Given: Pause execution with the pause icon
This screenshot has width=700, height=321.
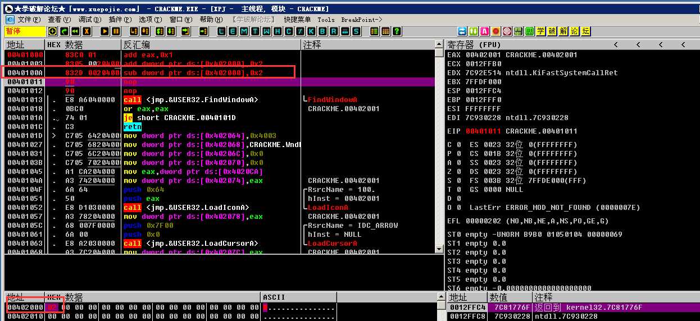Looking at the screenshot, I should pyautogui.click(x=116, y=31).
